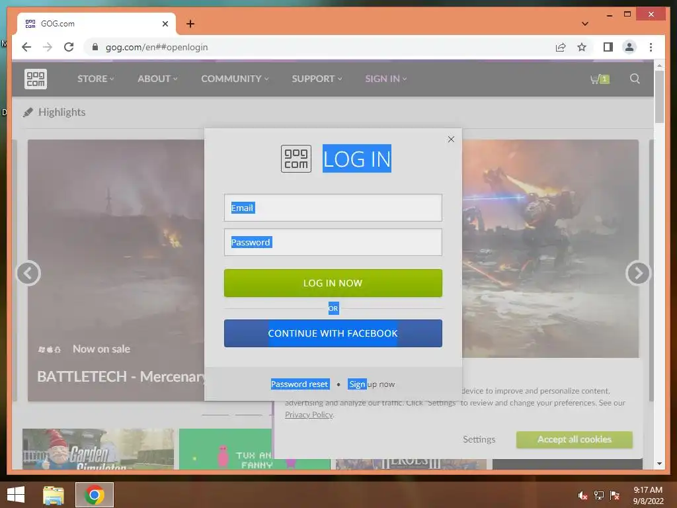Image resolution: width=677 pixels, height=508 pixels.
Task: Open the Password reset link
Action: (300, 384)
